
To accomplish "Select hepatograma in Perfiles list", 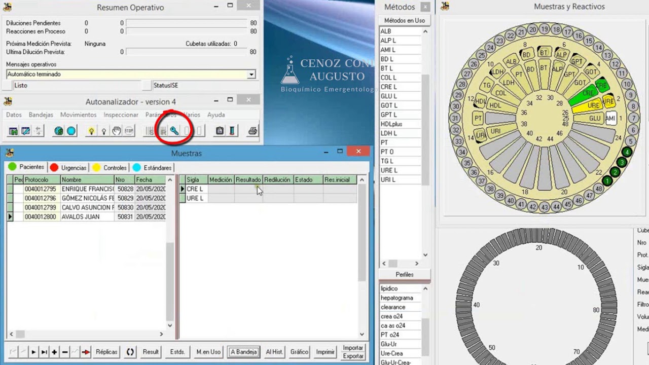I will (401, 298).
